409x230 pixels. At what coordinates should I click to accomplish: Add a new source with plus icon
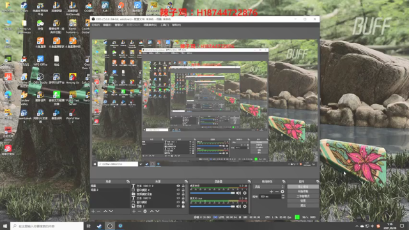tap(134, 211)
